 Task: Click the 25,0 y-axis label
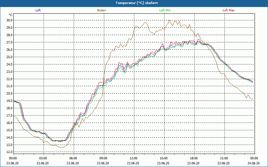(x=10, y=57)
